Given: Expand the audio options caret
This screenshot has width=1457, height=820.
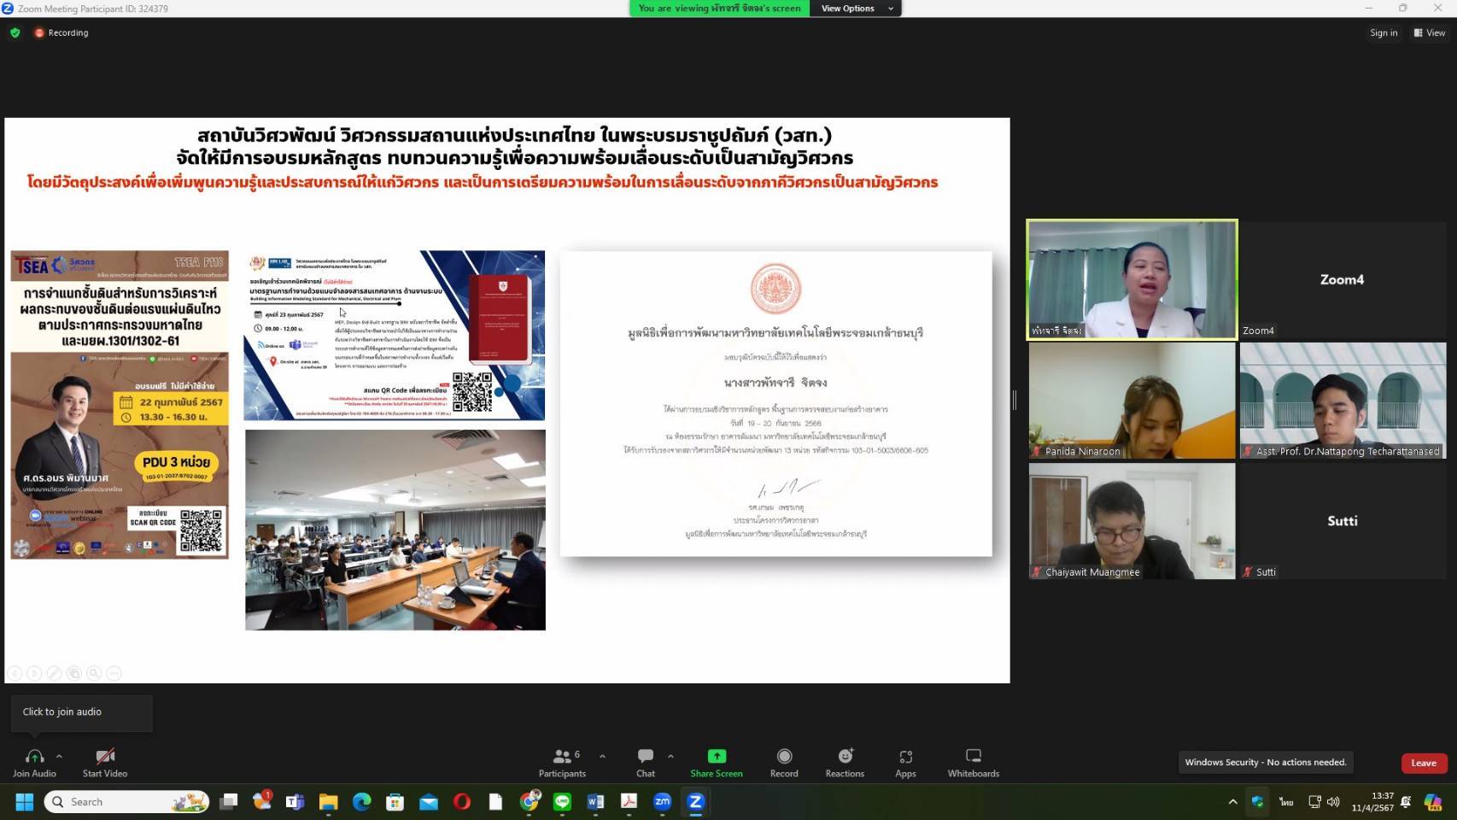Looking at the screenshot, I should click(59, 756).
